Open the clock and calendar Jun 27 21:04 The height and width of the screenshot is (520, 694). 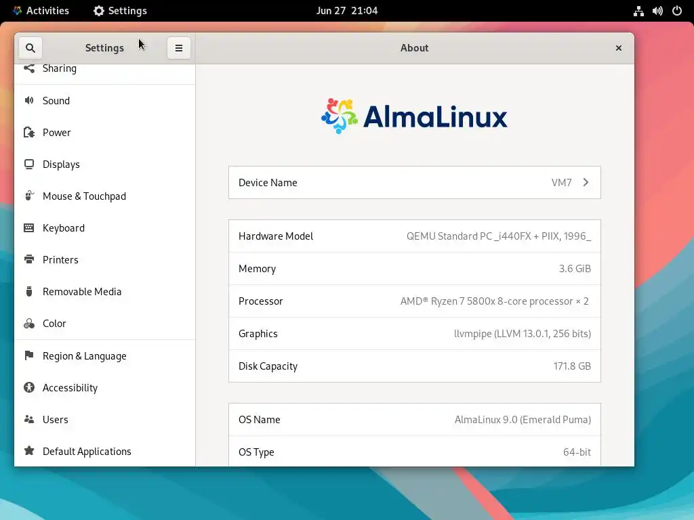click(x=347, y=11)
